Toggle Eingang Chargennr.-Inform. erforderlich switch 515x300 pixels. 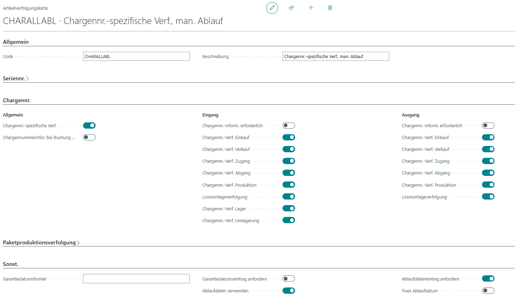(x=289, y=125)
